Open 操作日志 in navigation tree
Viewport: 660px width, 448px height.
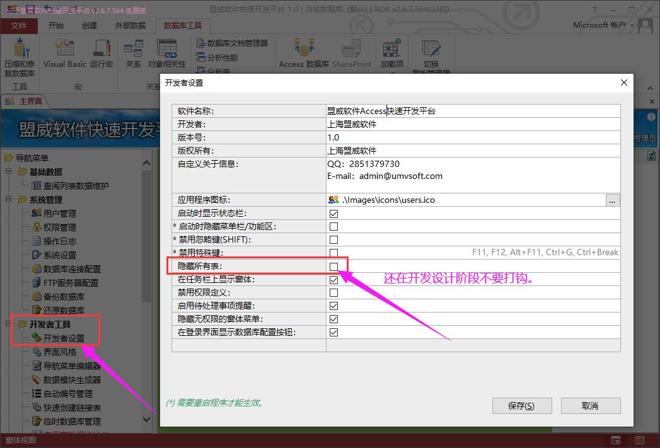tap(55, 241)
